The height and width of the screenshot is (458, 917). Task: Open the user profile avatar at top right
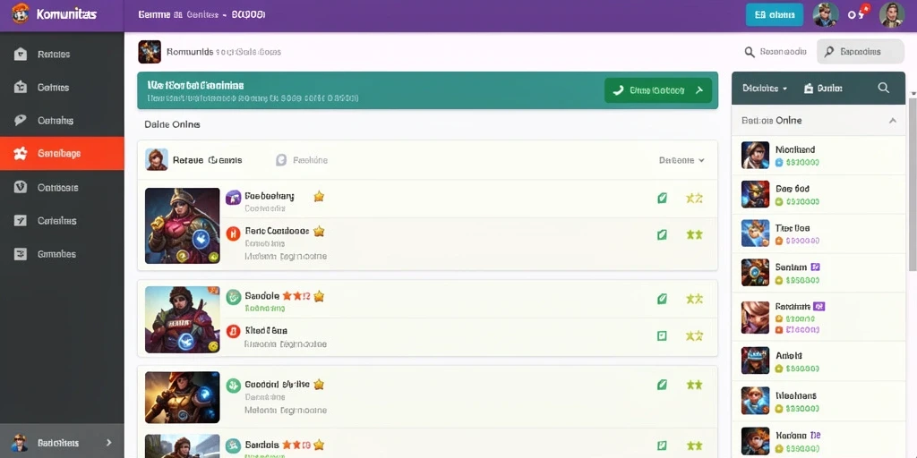point(892,14)
